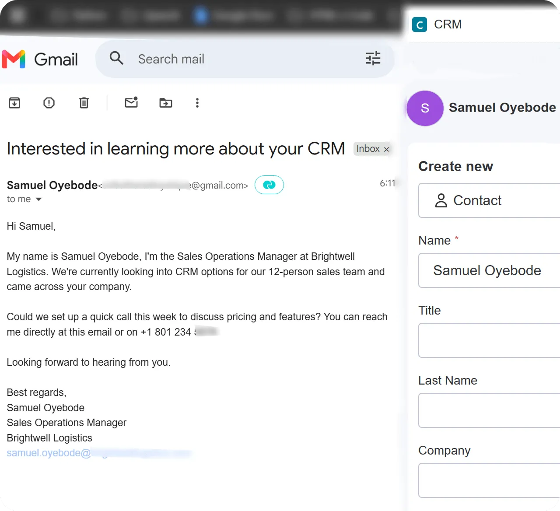Click the "Best regards," line
Screen dimensions: 560x511
point(37,392)
